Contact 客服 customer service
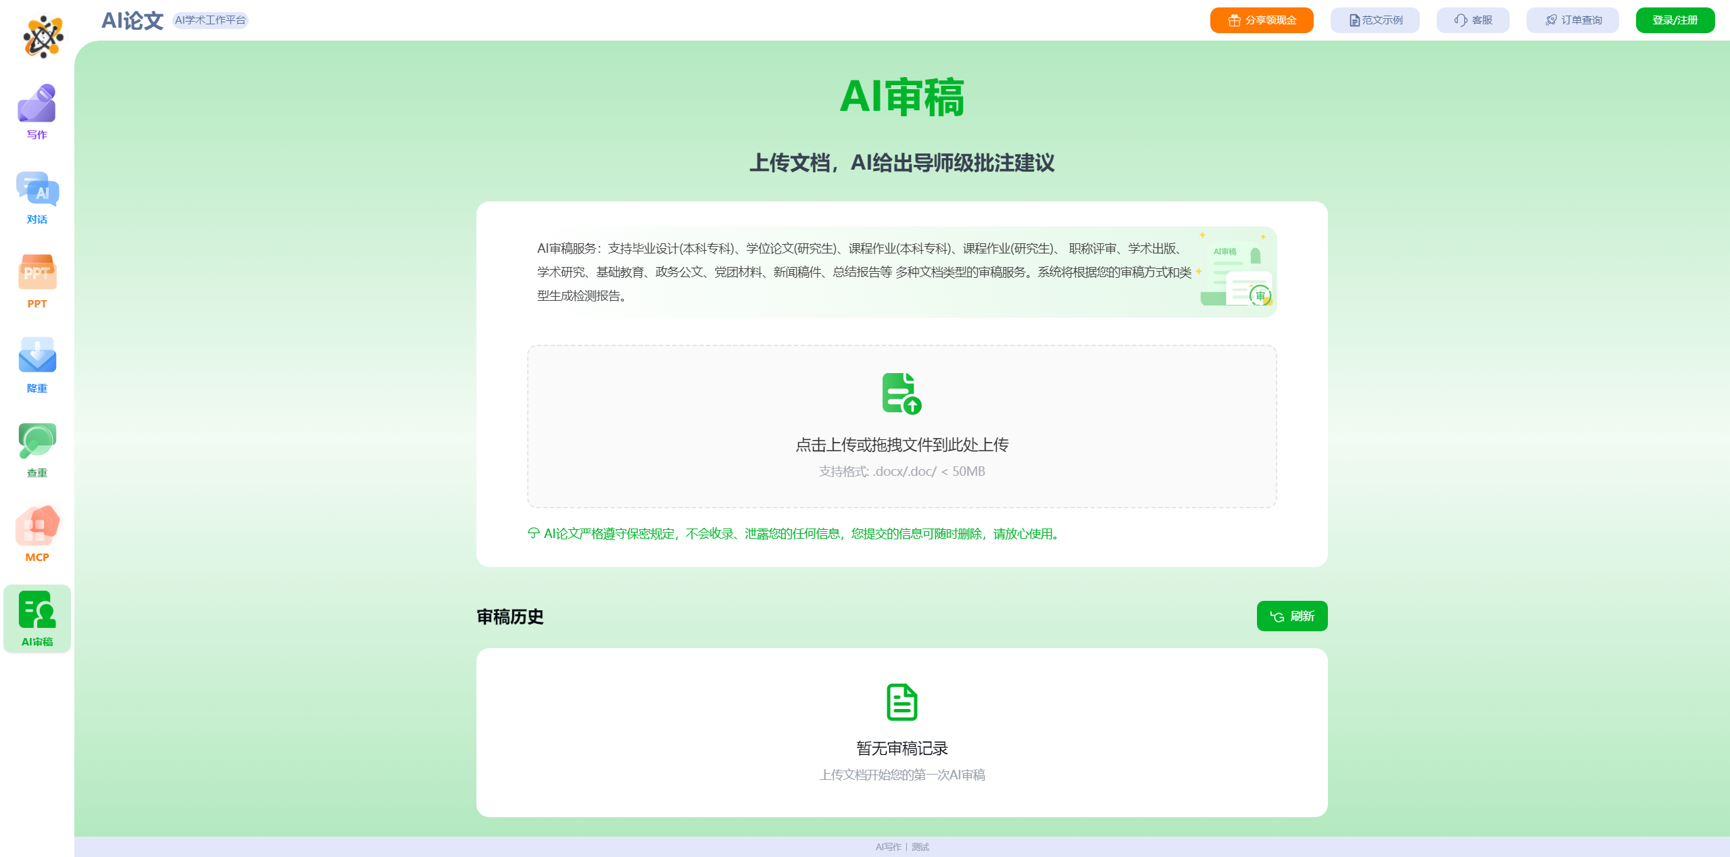Screen dimensions: 1730x857 1473,20
